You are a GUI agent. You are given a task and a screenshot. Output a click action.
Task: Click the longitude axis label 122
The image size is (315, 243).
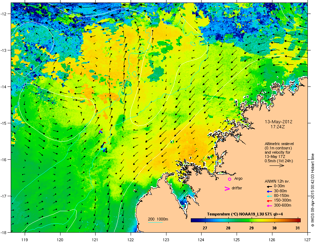coord(131,239)
